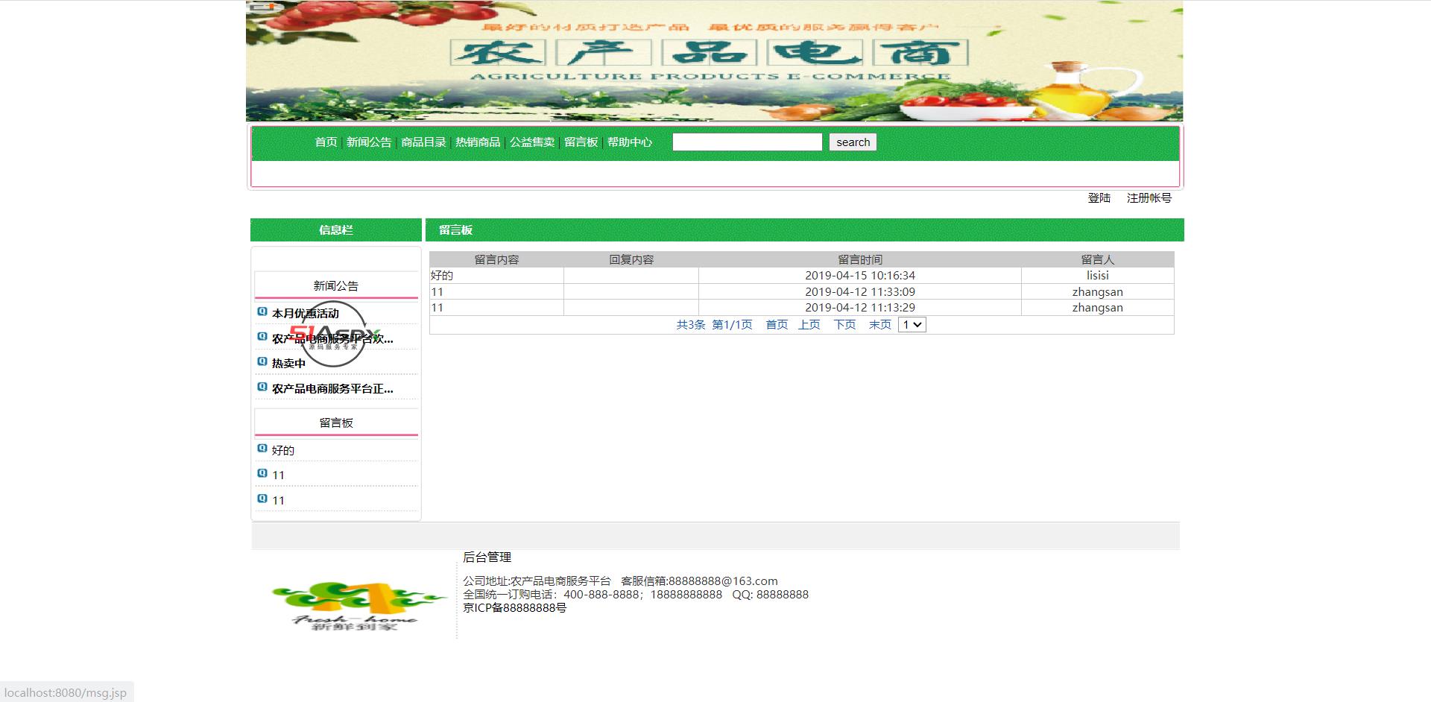
Task: Click the icon beside 本月优惠活动 news item
Action: click(x=262, y=312)
